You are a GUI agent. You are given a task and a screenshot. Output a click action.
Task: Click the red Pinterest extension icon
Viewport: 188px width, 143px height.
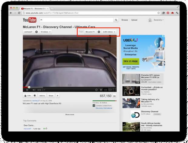click(x=168, y=13)
